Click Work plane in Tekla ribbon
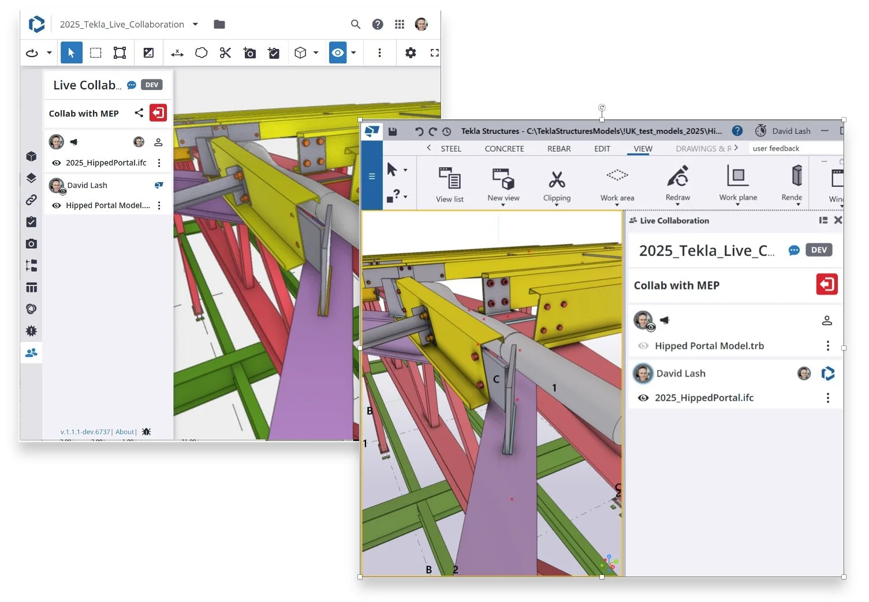Screen dimensions: 869x602 [738, 185]
